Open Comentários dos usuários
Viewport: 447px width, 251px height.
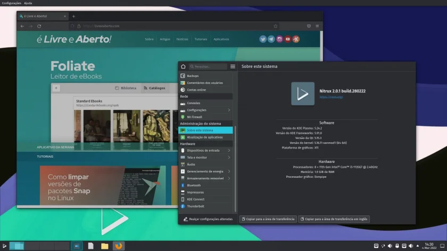tap(205, 83)
